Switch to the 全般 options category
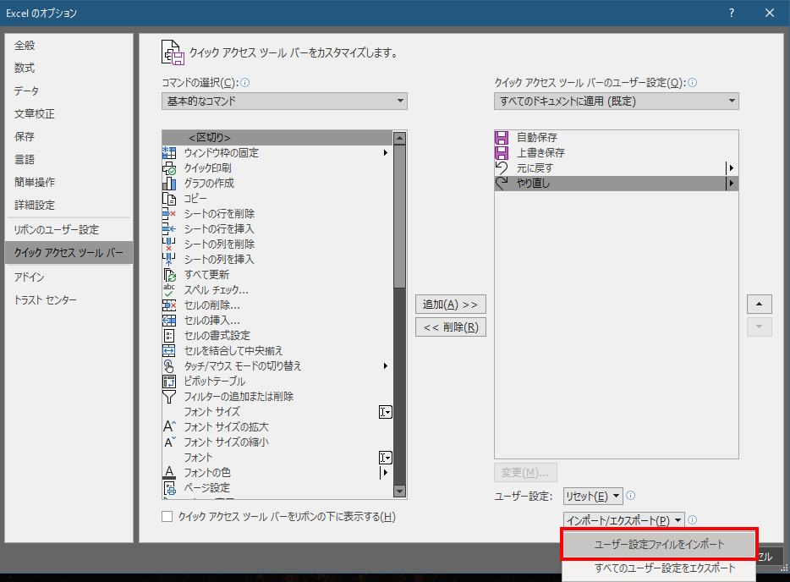This screenshot has height=582, width=790. (69, 46)
